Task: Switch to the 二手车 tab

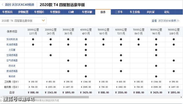Action: pyautogui.click(x=119, y=12)
